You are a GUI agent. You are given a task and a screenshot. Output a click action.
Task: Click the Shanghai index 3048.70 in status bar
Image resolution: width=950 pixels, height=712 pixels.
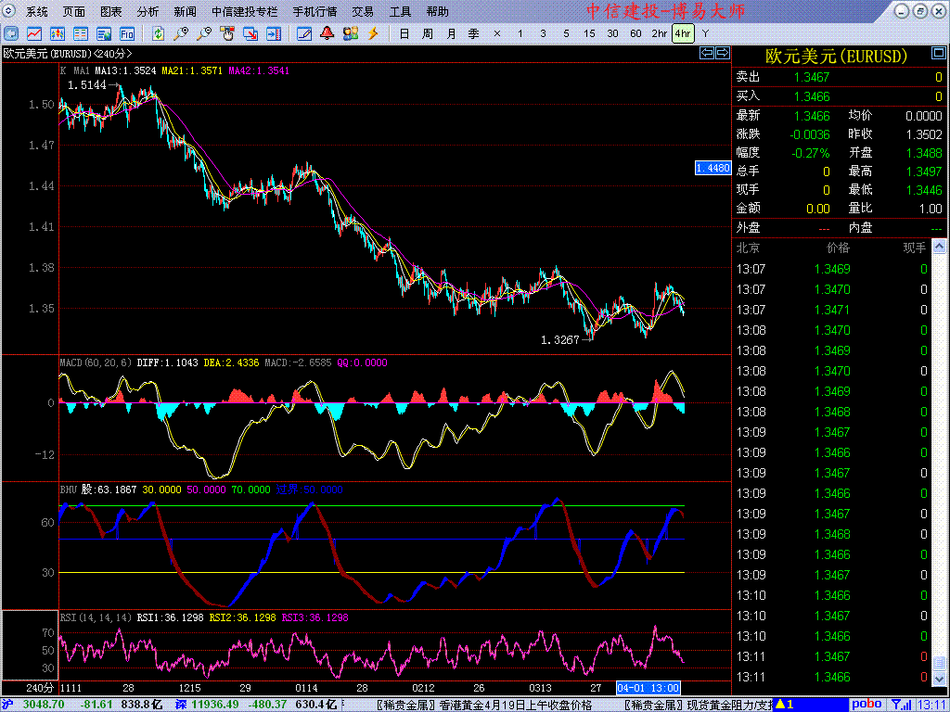pyautogui.click(x=43, y=705)
